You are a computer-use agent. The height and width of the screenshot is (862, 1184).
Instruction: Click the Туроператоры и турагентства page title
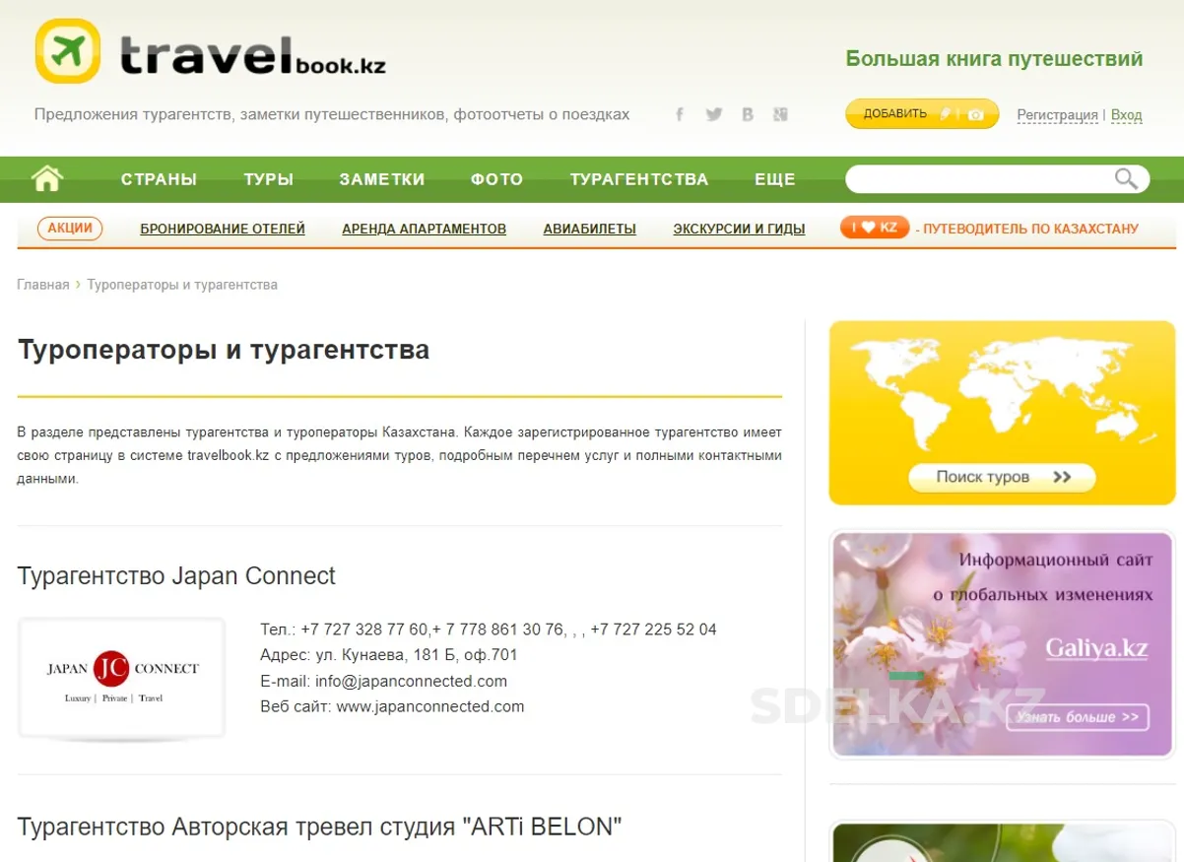coord(224,351)
